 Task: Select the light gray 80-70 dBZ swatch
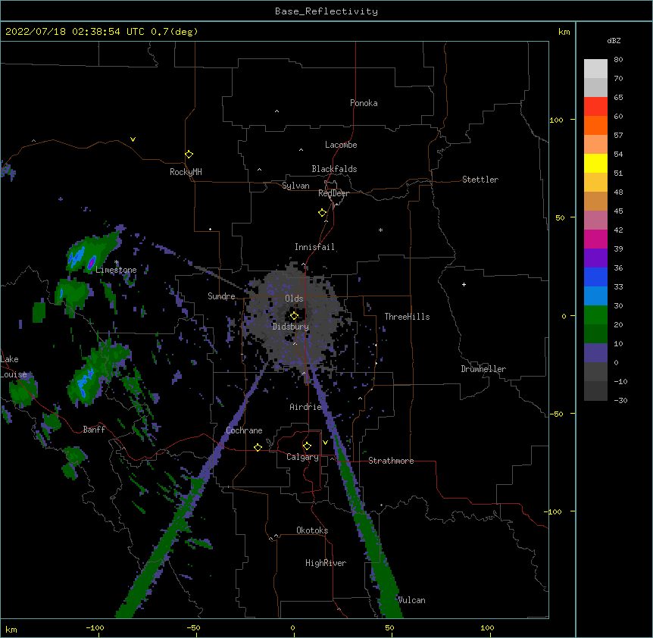pos(595,69)
